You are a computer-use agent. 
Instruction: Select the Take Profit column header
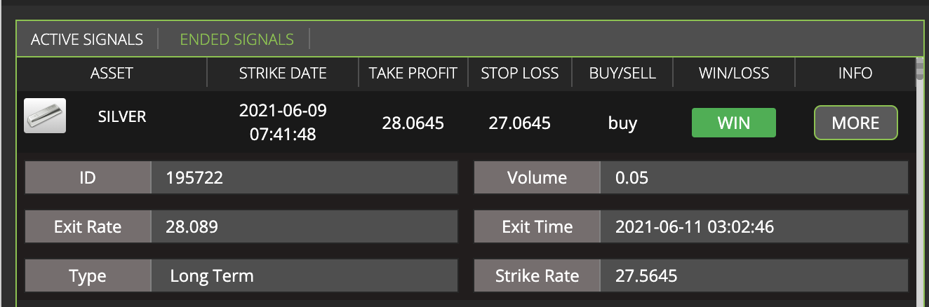pos(413,73)
